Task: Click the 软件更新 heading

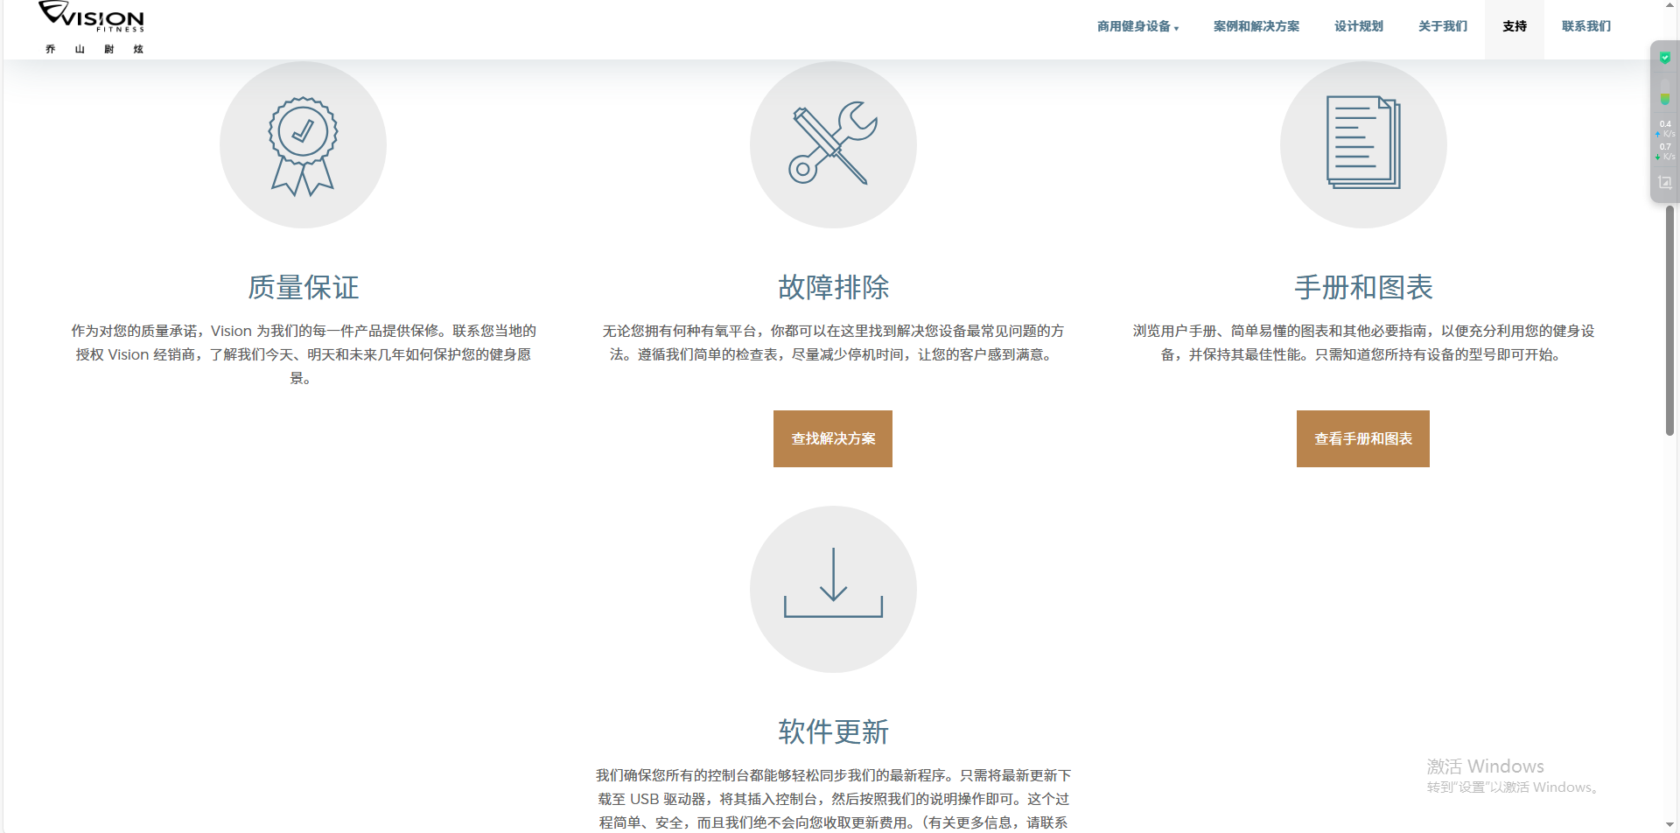Action: pyautogui.click(x=833, y=731)
